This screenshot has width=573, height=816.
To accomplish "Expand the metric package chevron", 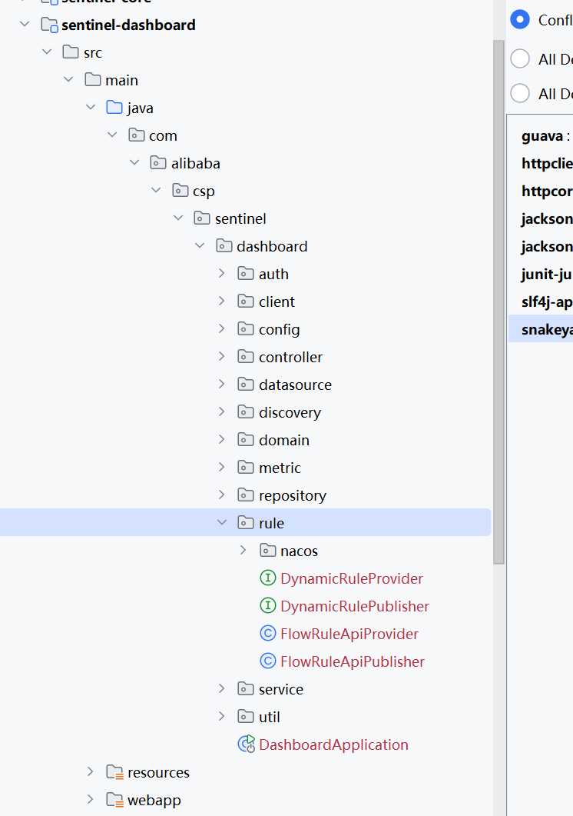I will coord(221,468).
